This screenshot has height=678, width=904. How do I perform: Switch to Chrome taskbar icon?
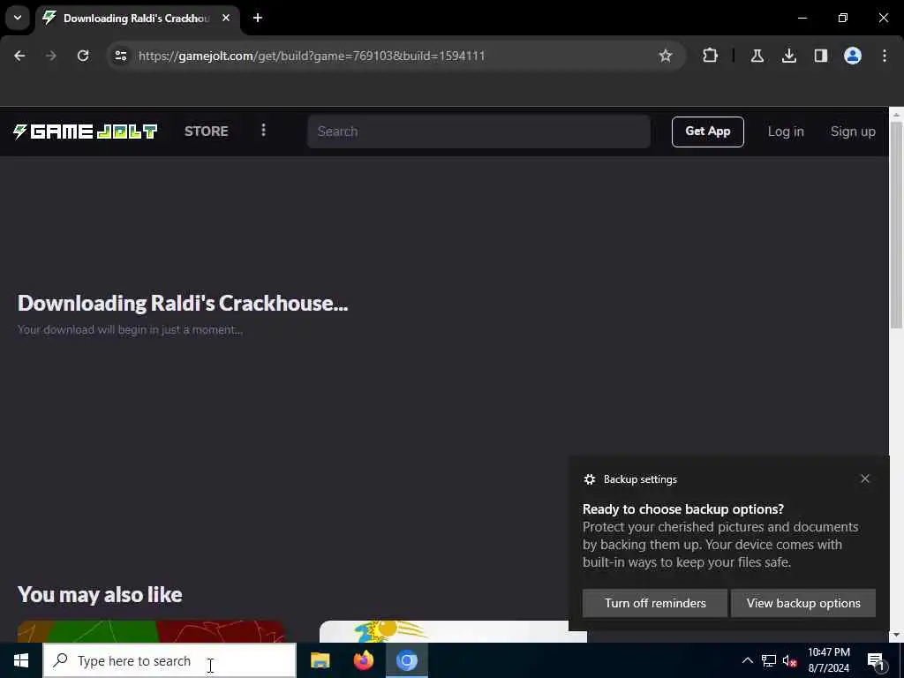[406, 660]
